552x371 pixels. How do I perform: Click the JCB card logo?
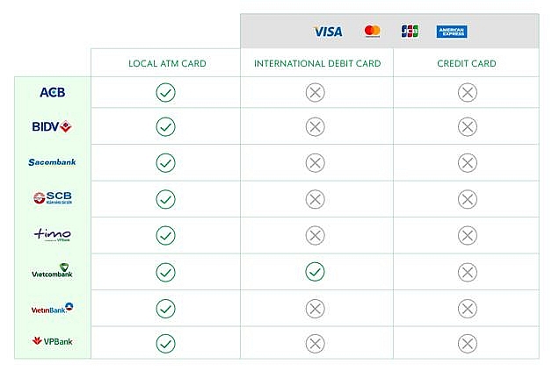[x=410, y=32]
